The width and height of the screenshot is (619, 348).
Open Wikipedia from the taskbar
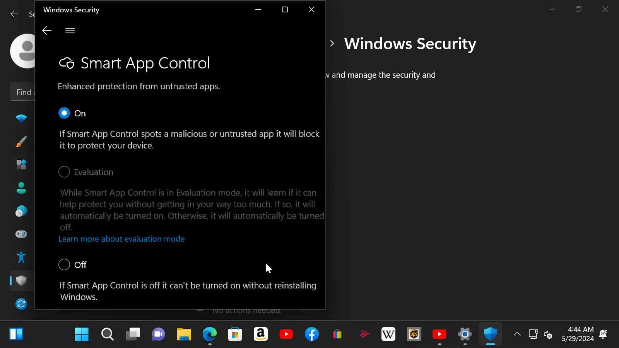click(x=388, y=334)
